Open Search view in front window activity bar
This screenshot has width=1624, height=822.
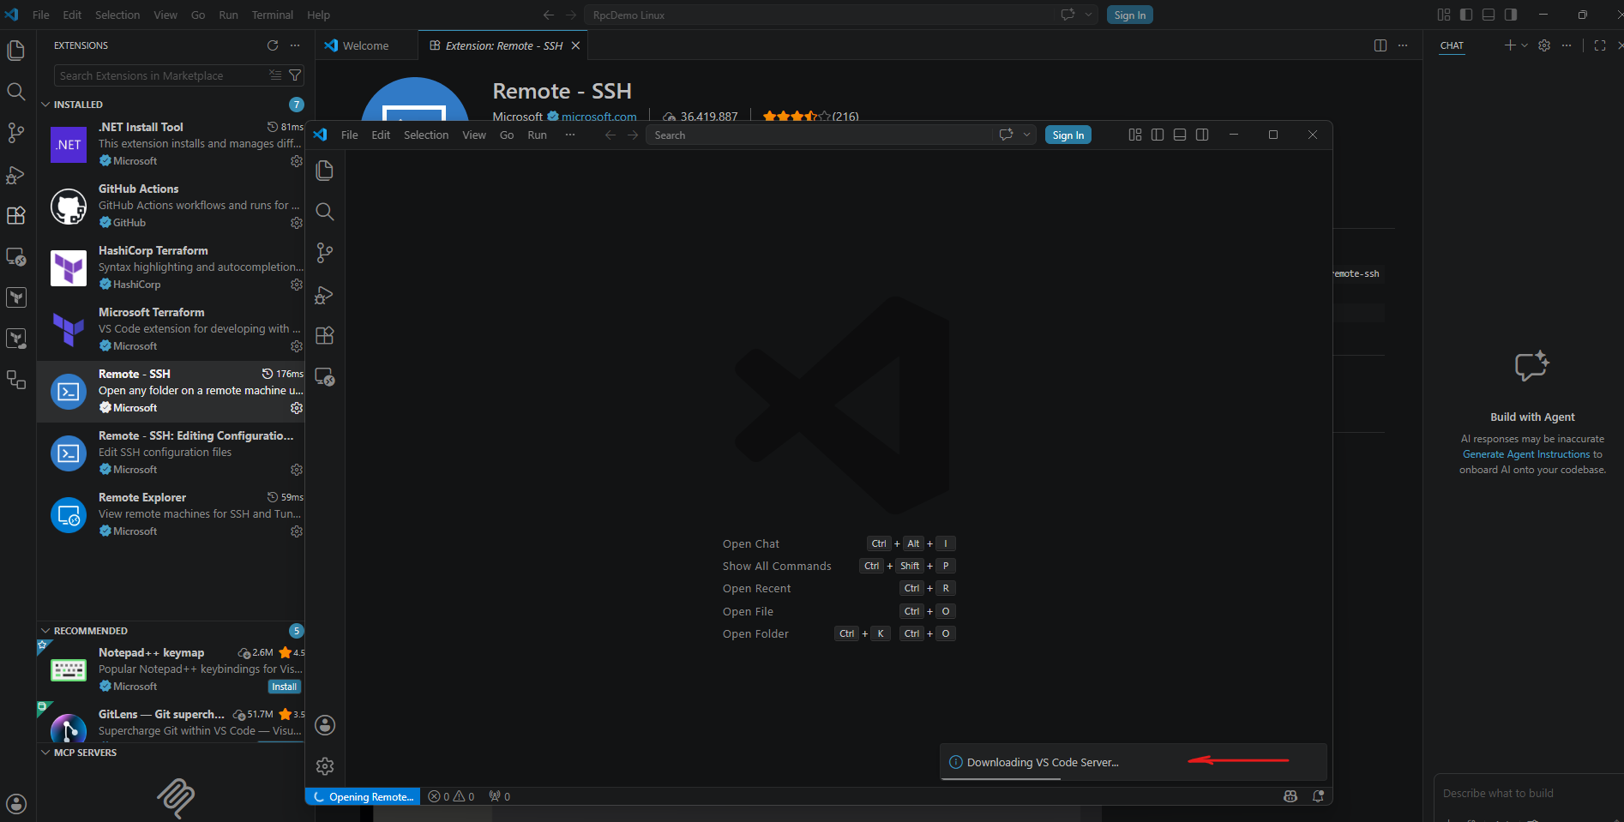tap(325, 212)
